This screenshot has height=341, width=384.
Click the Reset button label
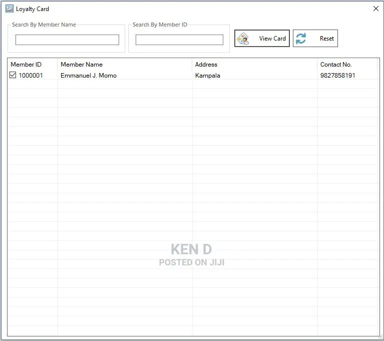(327, 39)
